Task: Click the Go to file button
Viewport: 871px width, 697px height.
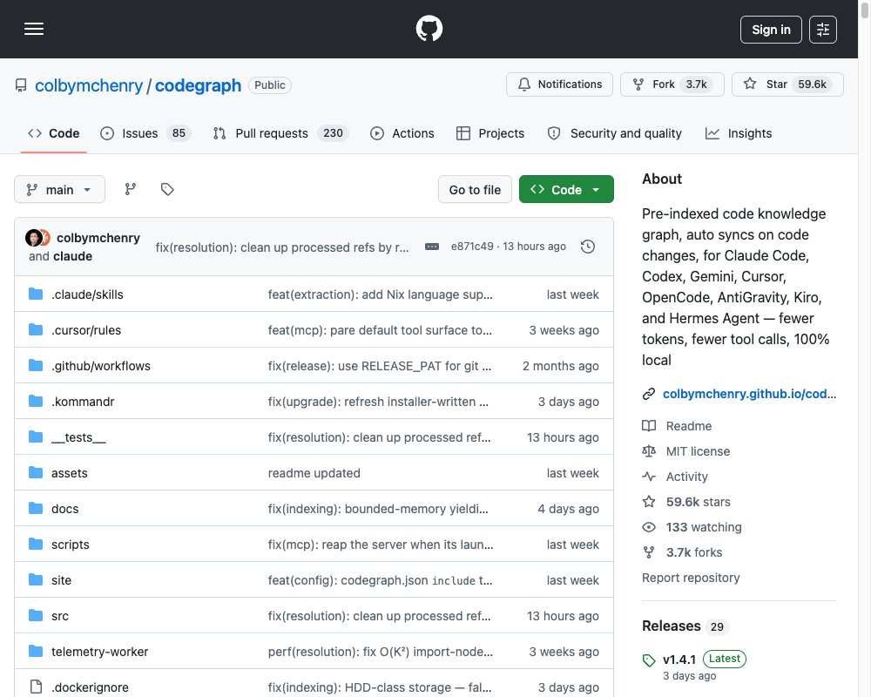Action: coord(475,190)
